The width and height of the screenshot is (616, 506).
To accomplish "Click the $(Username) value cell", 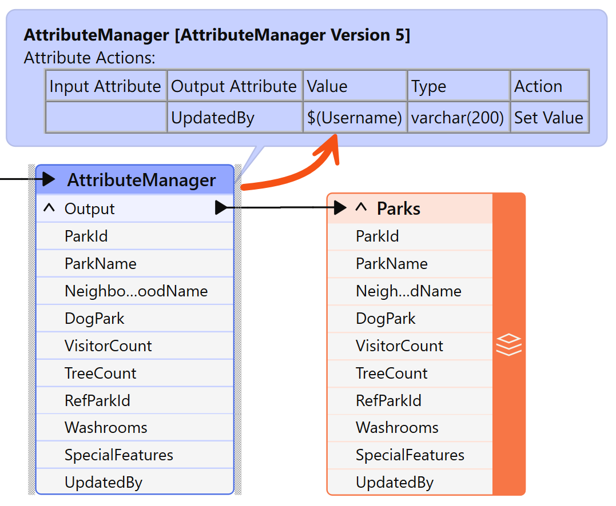I will (353, 118).
